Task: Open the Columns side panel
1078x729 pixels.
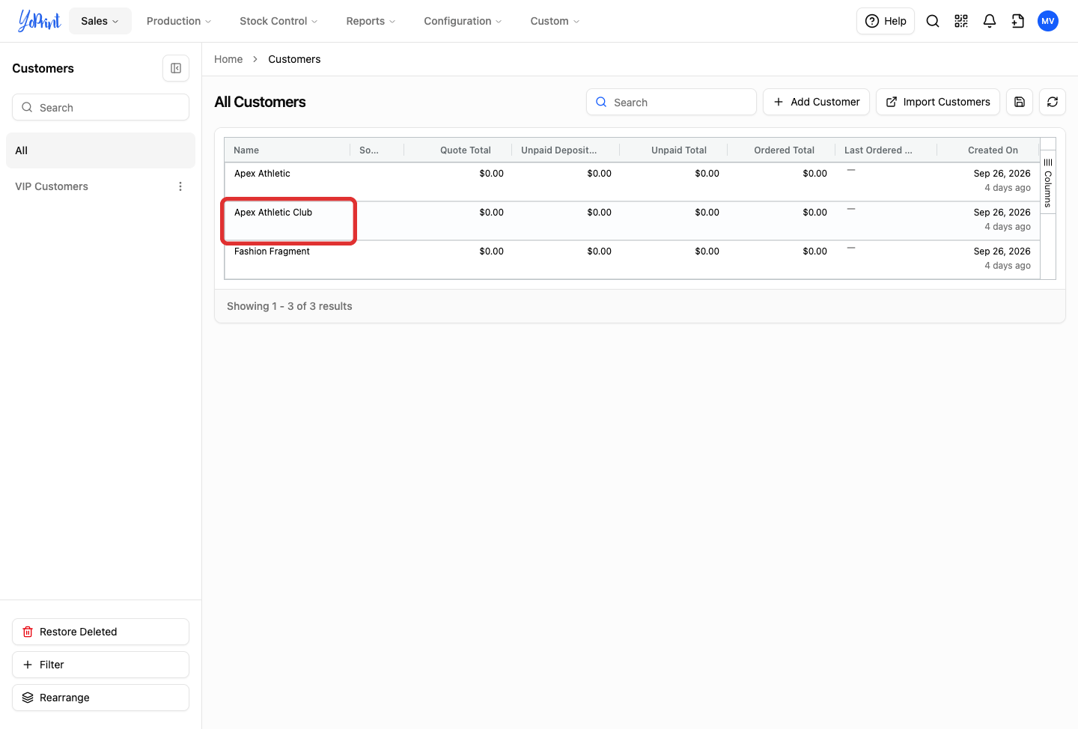Action: pos(1048,183)
